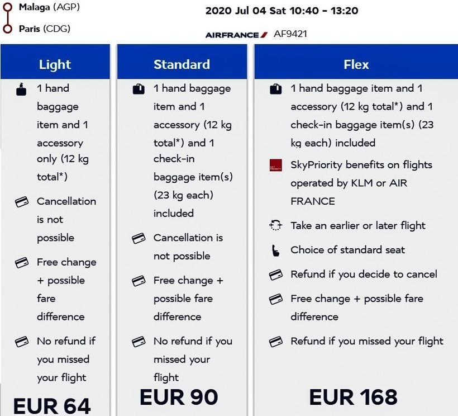Click the Flex missed flight refund icon
This screenshot has width=458, height=416.
pyautogui.click(x=275, y=341)
